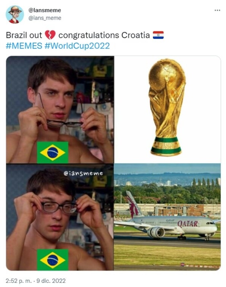This screenshot has width=226, height=287.
Task: Open the three-dot more options menu
Action: pyautogui.click(x=217, y=10)
